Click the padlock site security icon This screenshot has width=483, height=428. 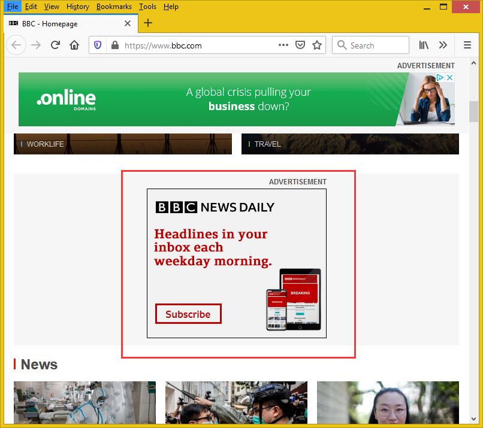[x=114, y=45]
